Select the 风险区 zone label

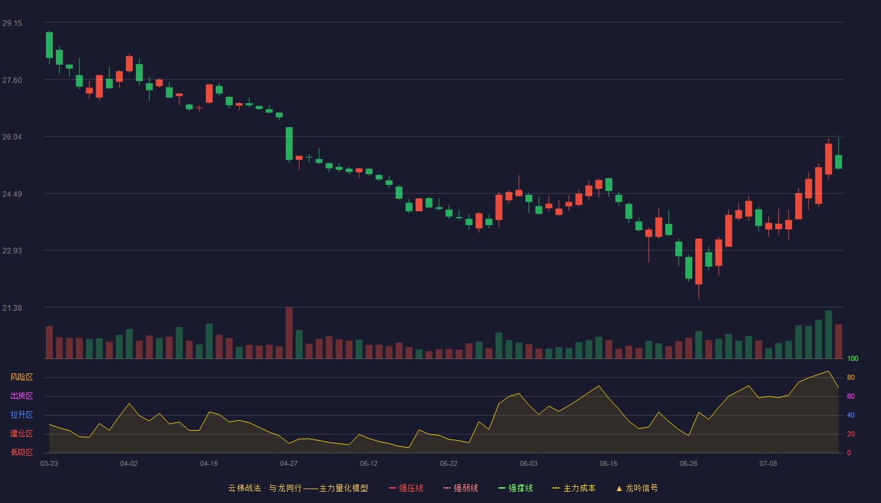tap(21, 377)
